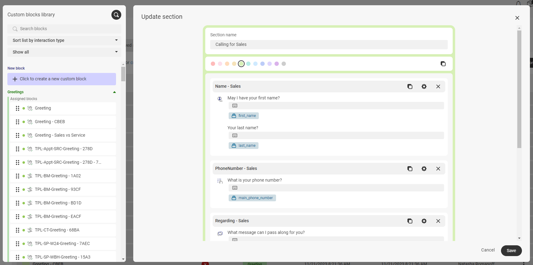Select TPL-SP-WBH-Greeting - 15A3 block

(x=63, y=257)
